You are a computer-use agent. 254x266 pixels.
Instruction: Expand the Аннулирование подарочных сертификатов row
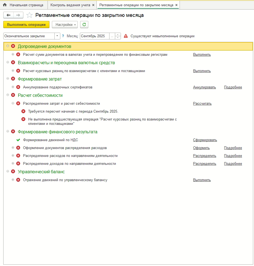(13, 87)
